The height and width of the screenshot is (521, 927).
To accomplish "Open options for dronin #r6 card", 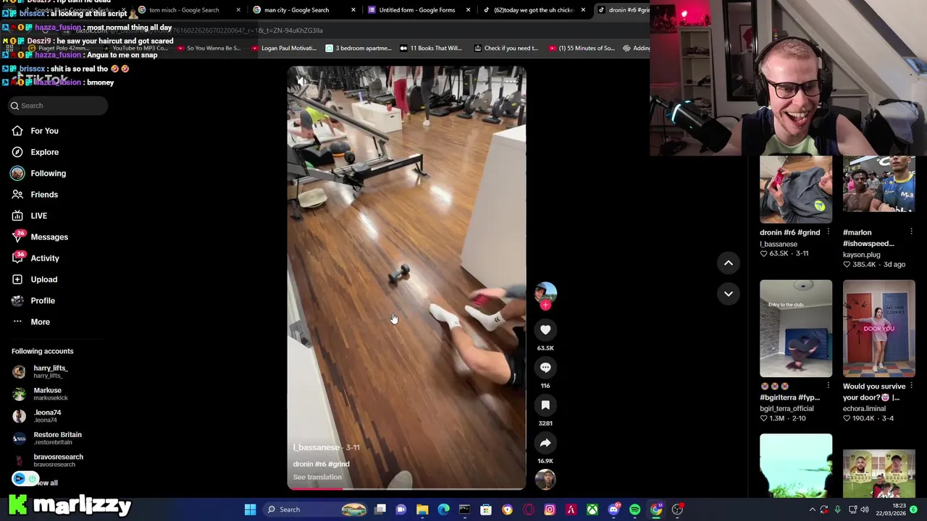I will tap(829, 232).
